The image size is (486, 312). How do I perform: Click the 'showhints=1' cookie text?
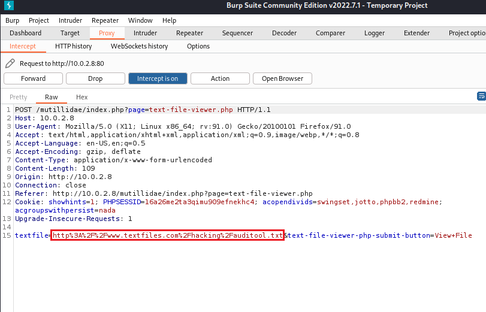pos(71,202)
